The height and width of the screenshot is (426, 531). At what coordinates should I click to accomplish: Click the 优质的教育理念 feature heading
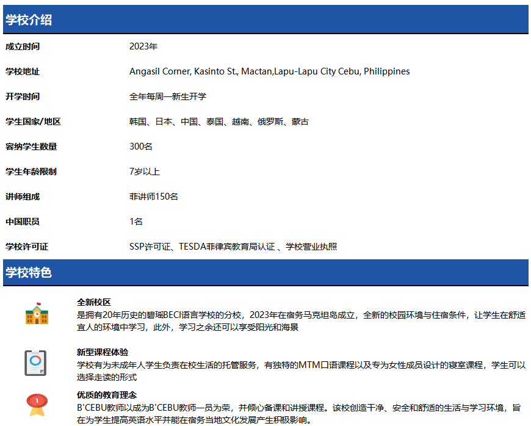click(107, 395)
